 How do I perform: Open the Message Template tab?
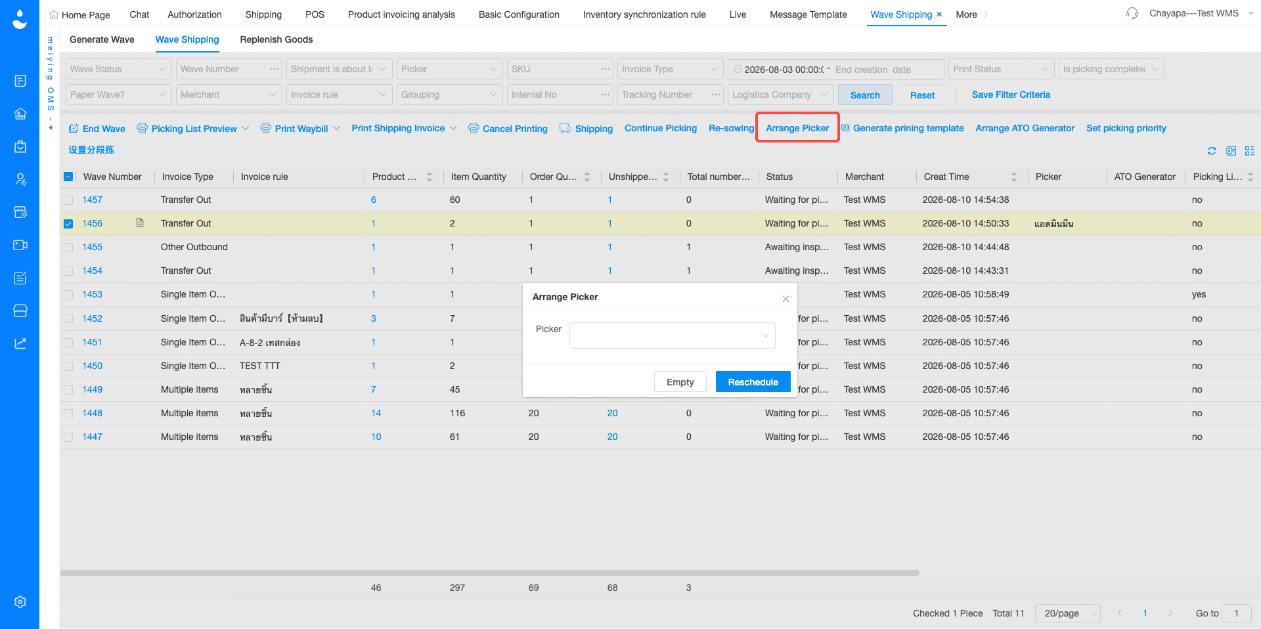808,14
